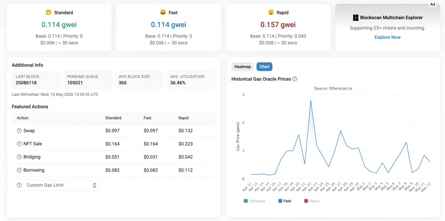Click the Rapid slight-smile emoji icon

click(271, 12)
